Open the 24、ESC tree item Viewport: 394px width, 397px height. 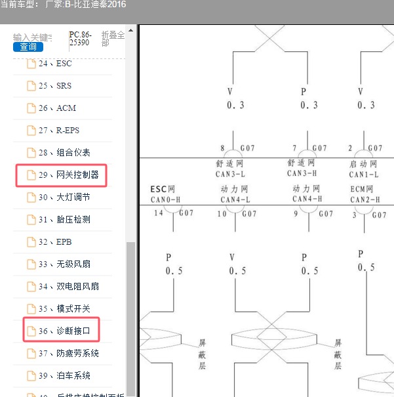click(x=55, y=64)
